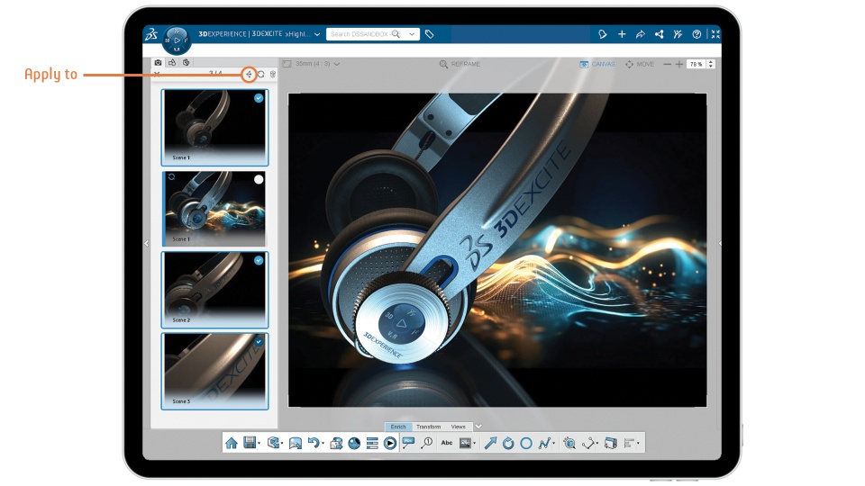This screenshot has height=486, width=865.
Task: Click the share arrow icon in top bar
Action: click(640, 34)
